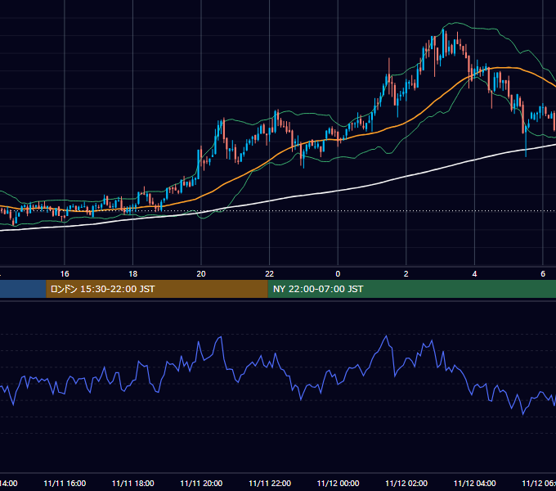Screen dimensions: 556x491
Task: Click the 11/11 18:00 date label
Action: click(133, 483)
